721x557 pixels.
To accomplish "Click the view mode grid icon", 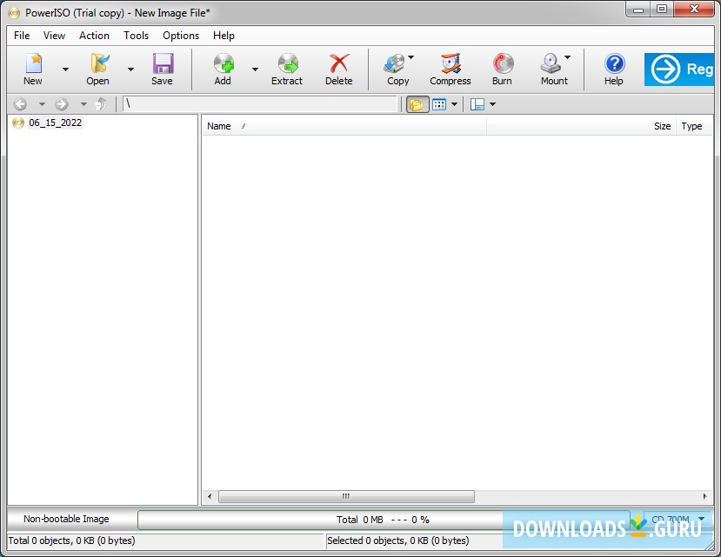I will 439,104.
